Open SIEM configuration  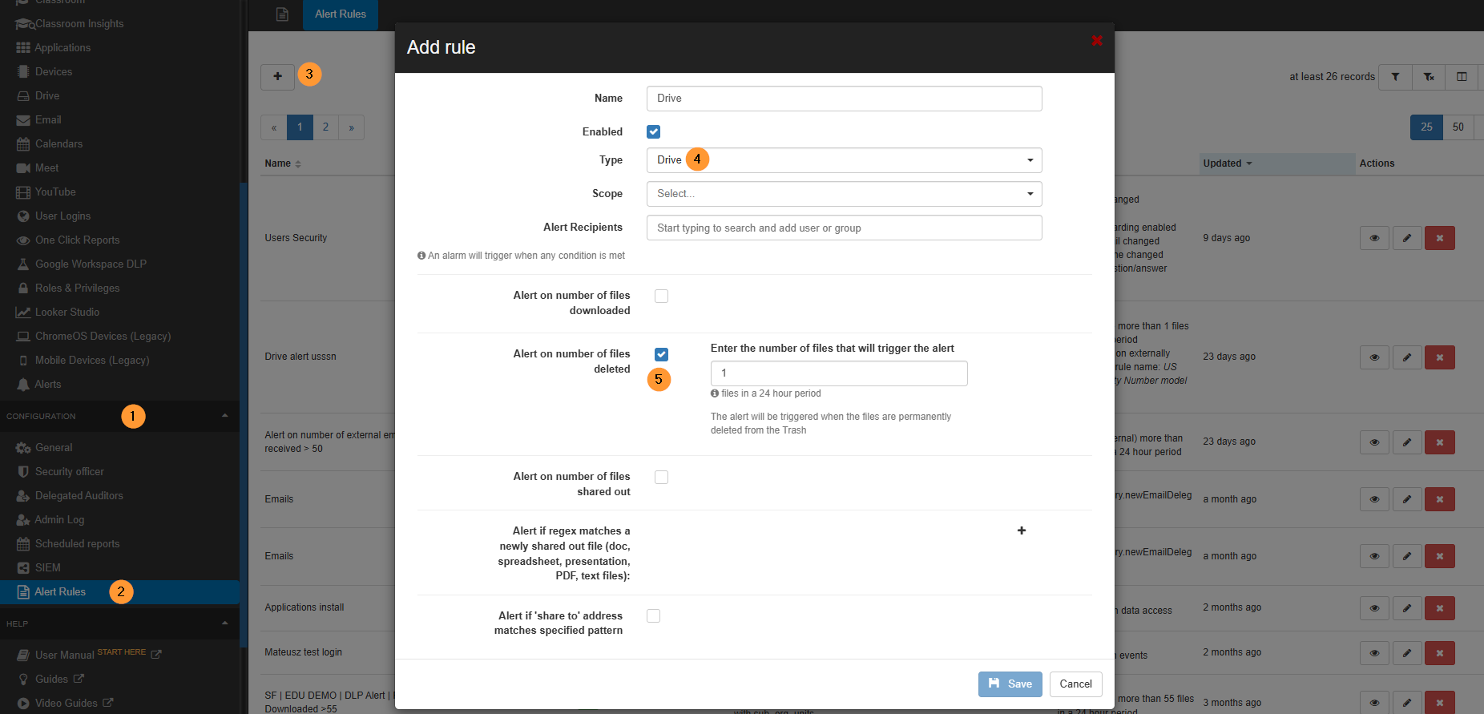(48, 568)
